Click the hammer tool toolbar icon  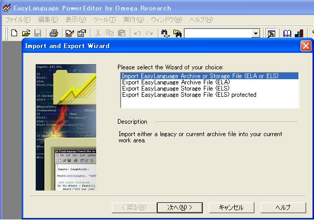coord(272,34)
